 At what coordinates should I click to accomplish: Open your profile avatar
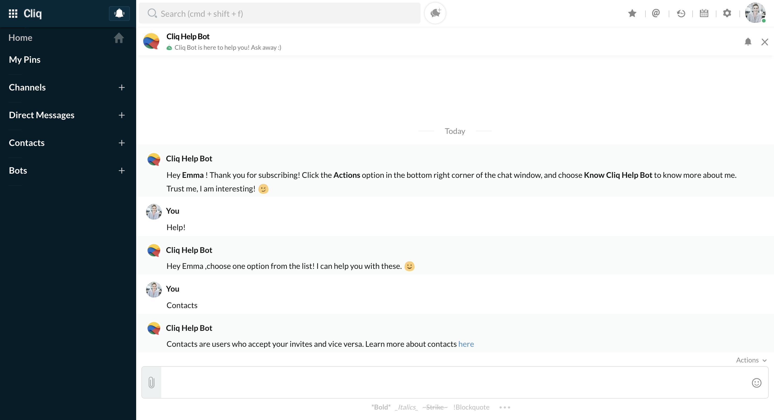point(756,13)
